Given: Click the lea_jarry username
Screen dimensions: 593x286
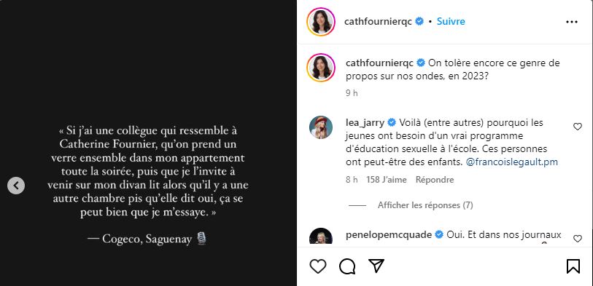Looking at the screenshot, I should tap(365, 123).
